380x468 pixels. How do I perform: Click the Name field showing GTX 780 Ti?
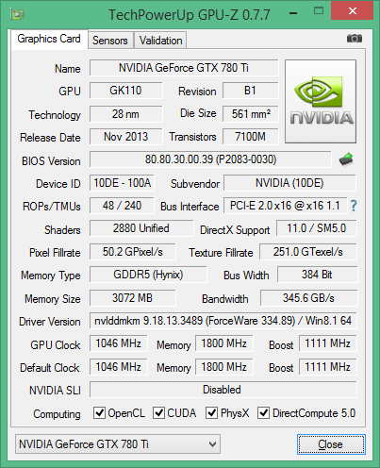184,68
